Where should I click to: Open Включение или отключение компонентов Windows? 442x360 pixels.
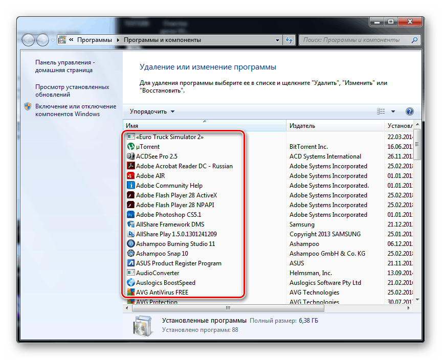coord(76,110)
